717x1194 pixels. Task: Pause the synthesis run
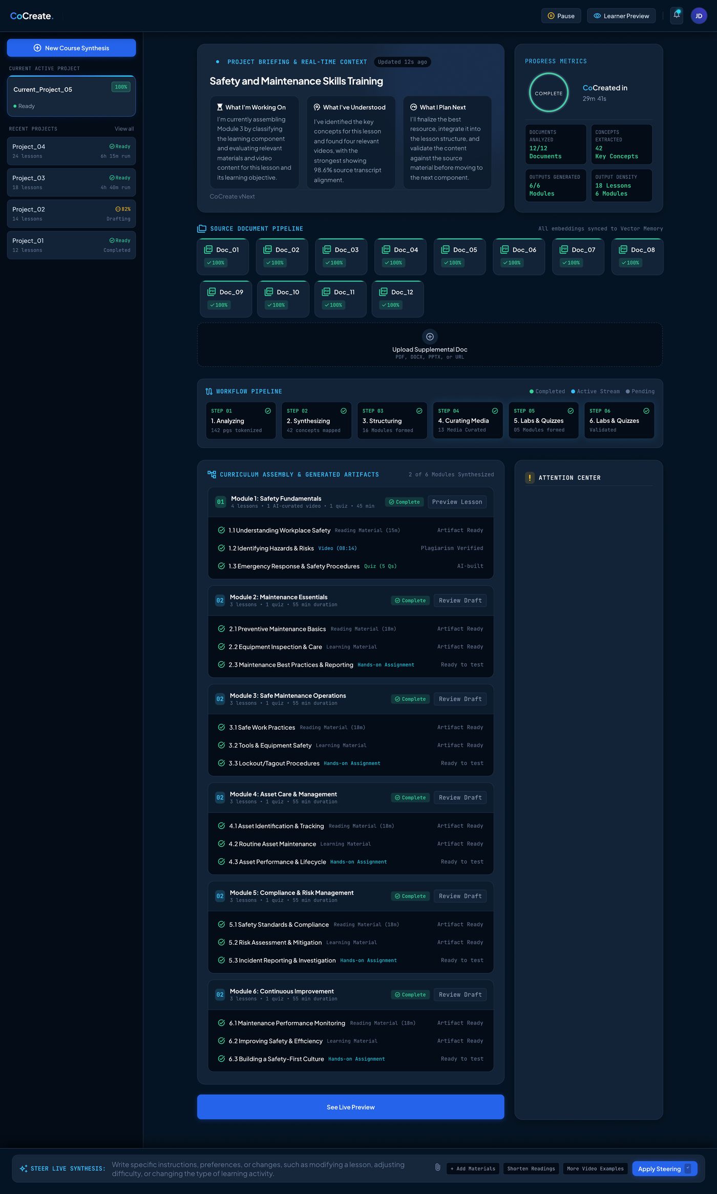tap(561, 16)
